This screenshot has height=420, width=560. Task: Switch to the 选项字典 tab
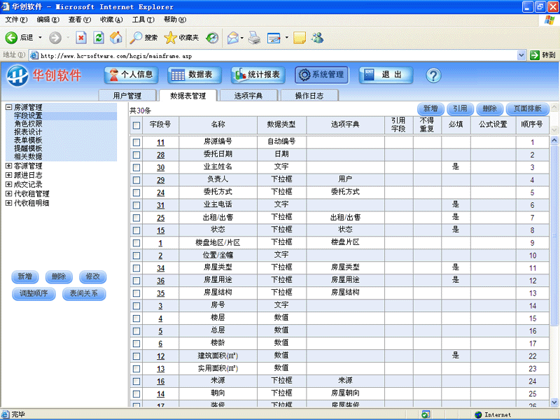click(248, 95)
